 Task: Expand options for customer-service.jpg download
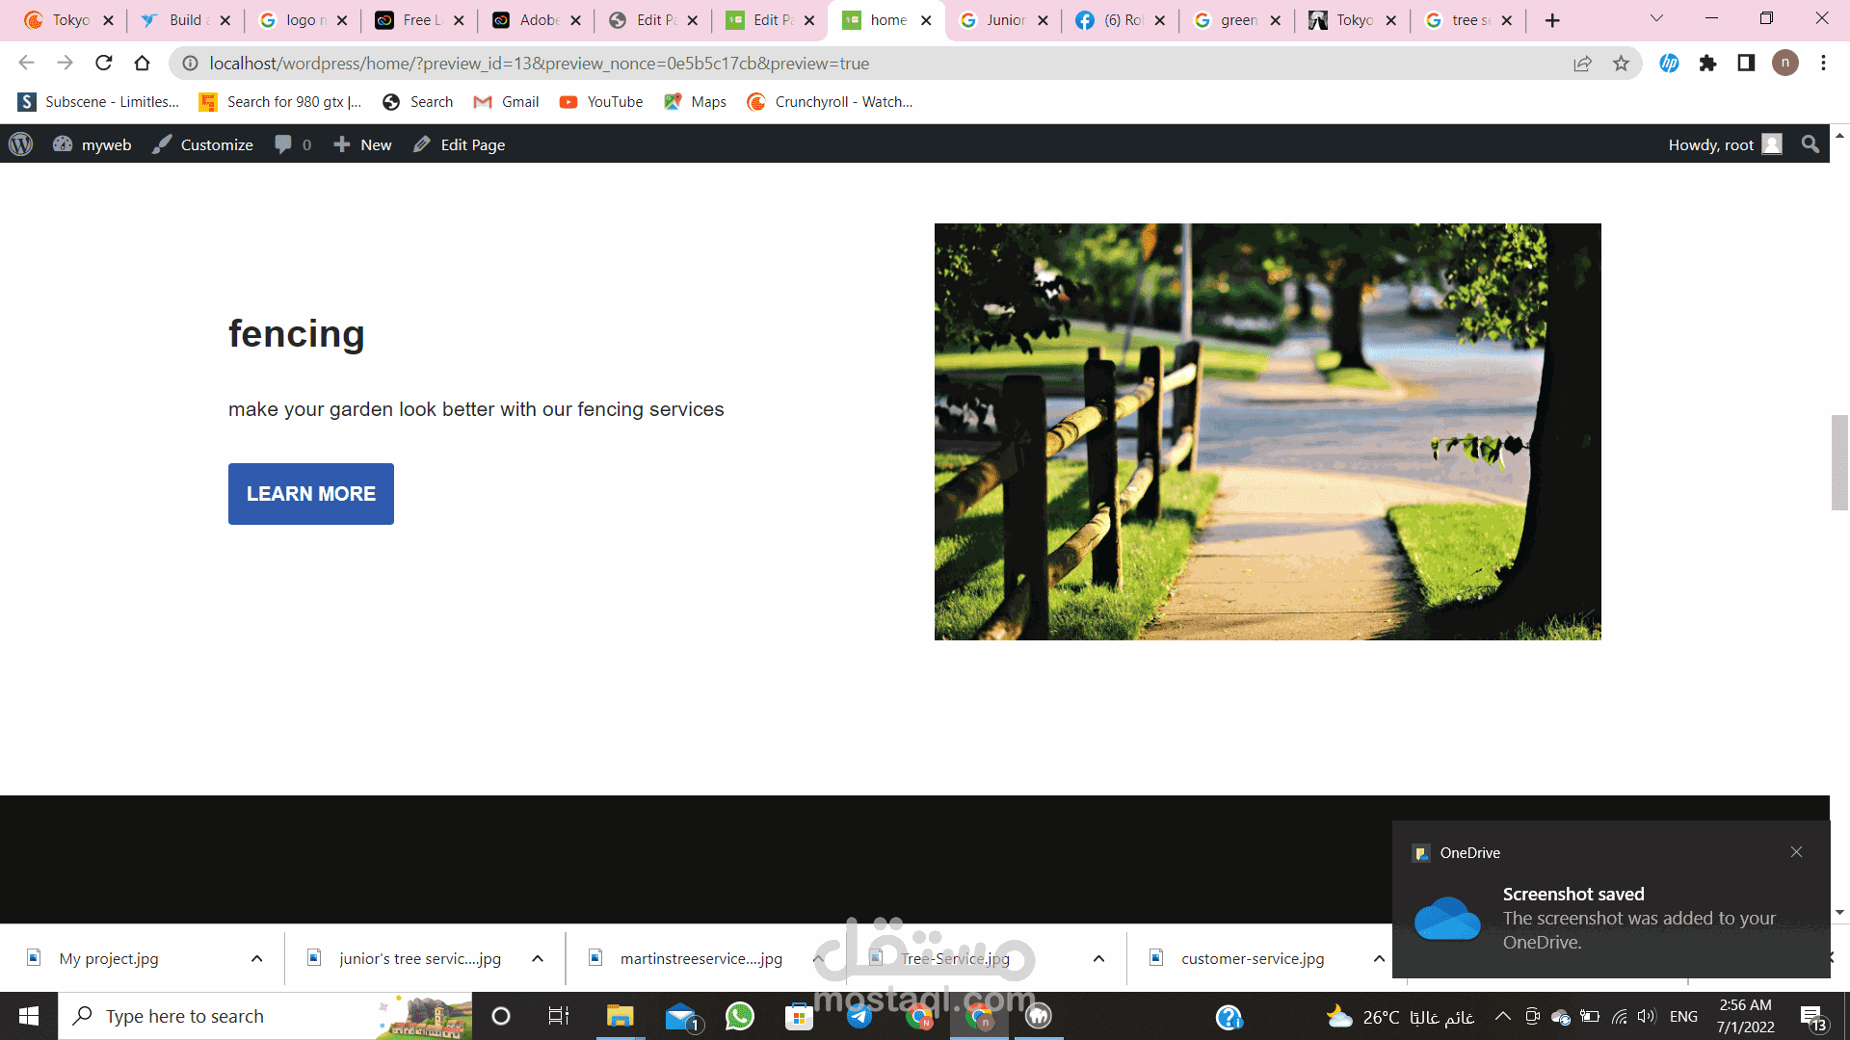pyautogui.click(x=1379, y=959)
